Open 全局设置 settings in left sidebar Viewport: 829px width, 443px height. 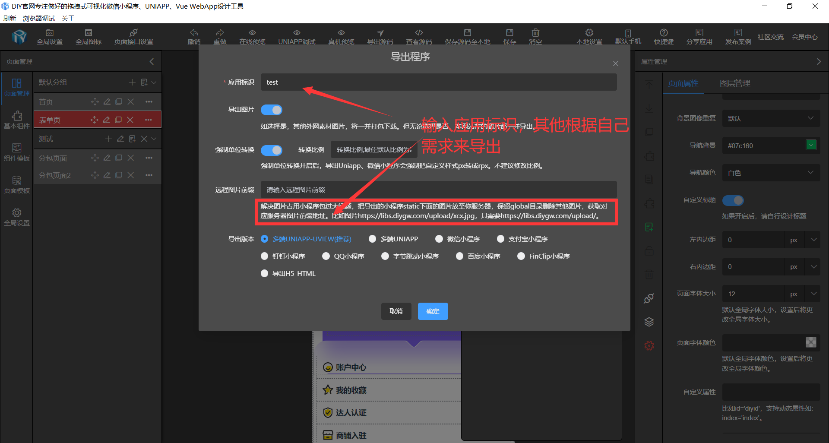click(x=17, y=216)
